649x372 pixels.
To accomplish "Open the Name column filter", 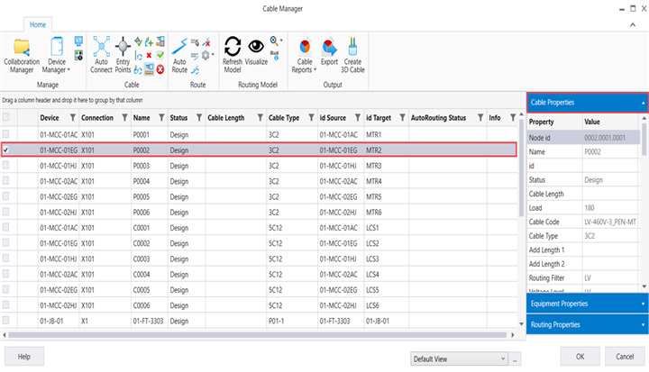I will tap(162, 117).
